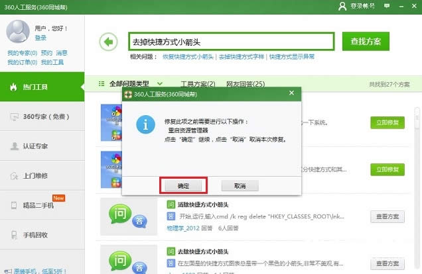This screenshot has height=274, width=422.
Task: Click the search field containing 去掉快捷方式小箭头
Action: click(x=231, y=42)
